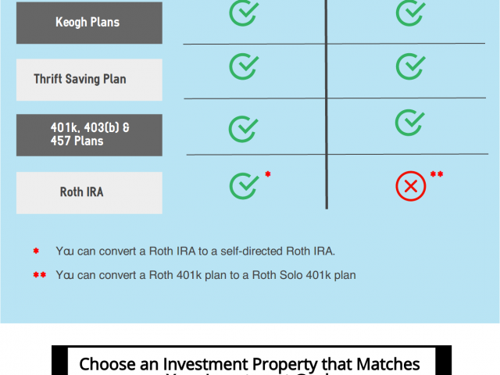The image size is (500, 375).
Task: Click Thrift Saving Plan first-column checkmark
Action: (x=244, y=66)
